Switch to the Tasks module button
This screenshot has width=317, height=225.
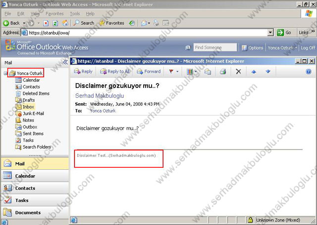pos(35,200)
